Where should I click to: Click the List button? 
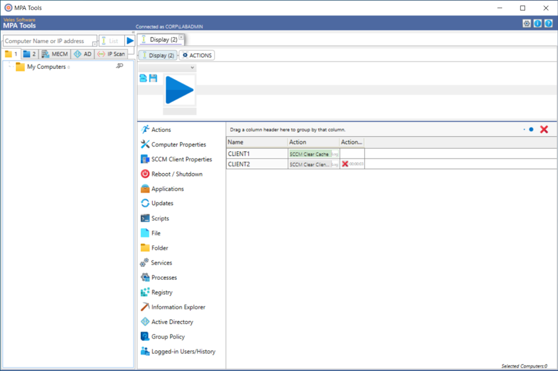[112, 41]
